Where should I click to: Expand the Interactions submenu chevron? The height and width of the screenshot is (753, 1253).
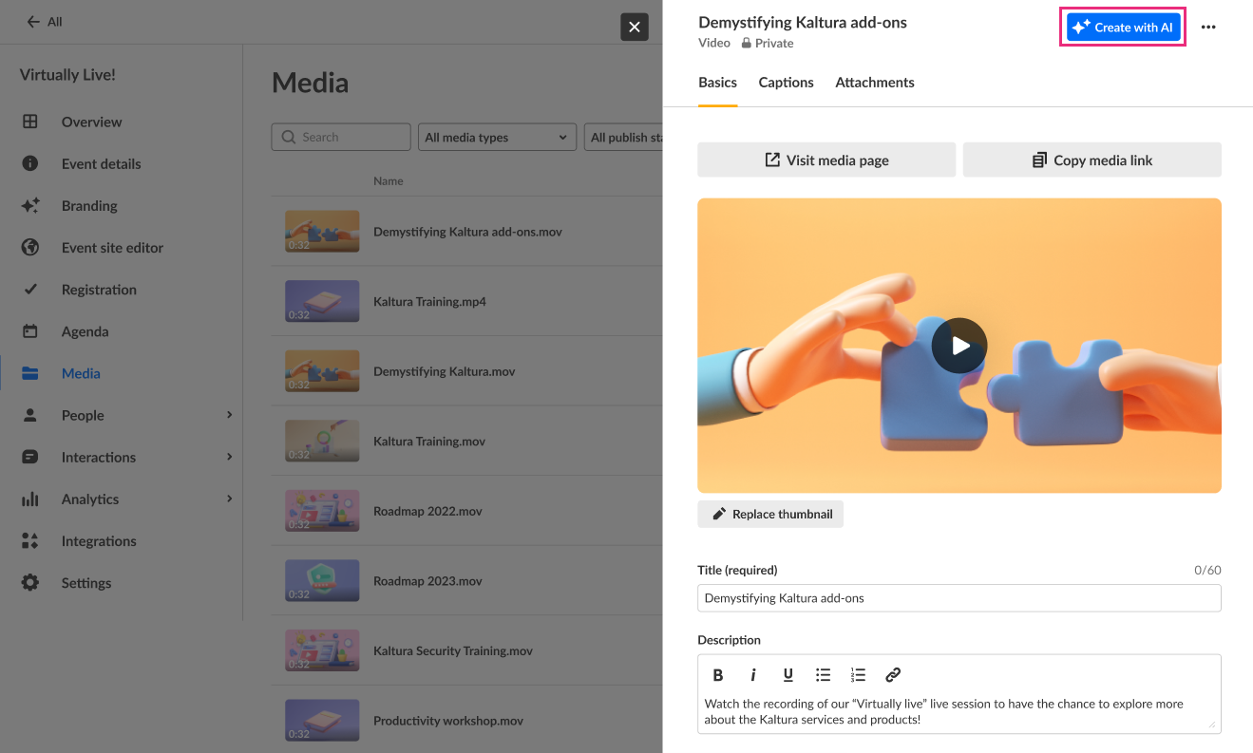(x=229, y=457)
